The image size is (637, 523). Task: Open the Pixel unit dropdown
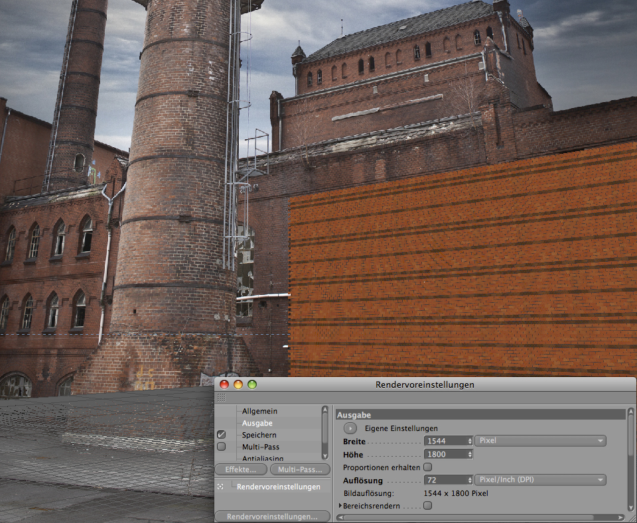[x=540, y=441]
